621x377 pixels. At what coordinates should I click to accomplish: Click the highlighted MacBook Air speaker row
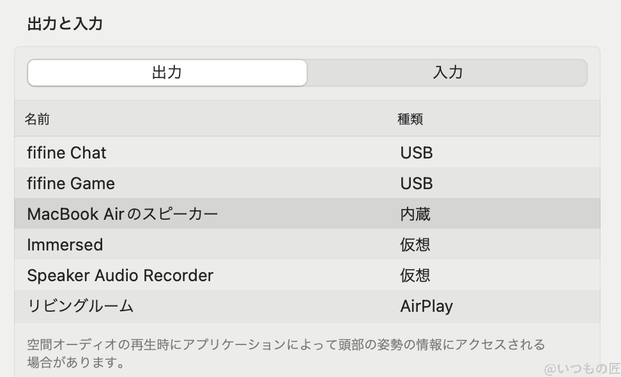click(307, 214)
